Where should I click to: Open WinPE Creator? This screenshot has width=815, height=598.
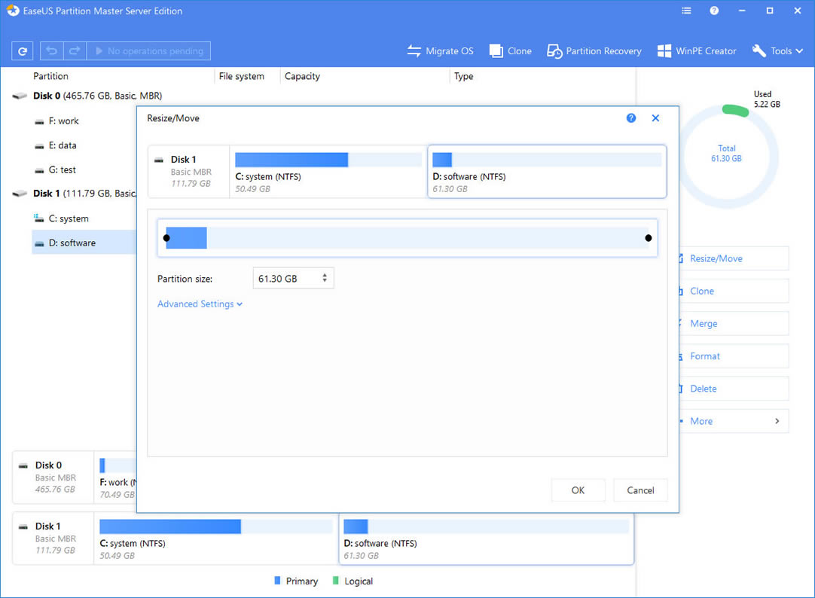coord(697,51)
